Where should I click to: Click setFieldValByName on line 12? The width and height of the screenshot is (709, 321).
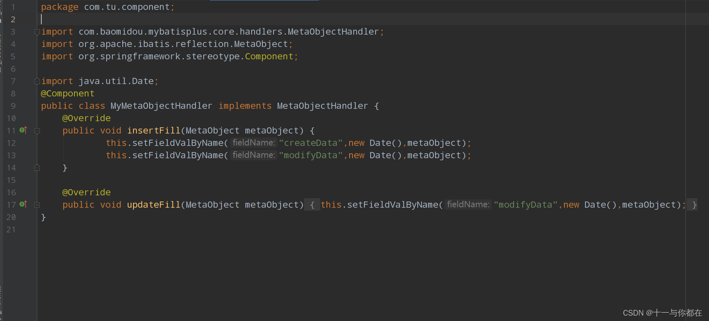[178, 143]
